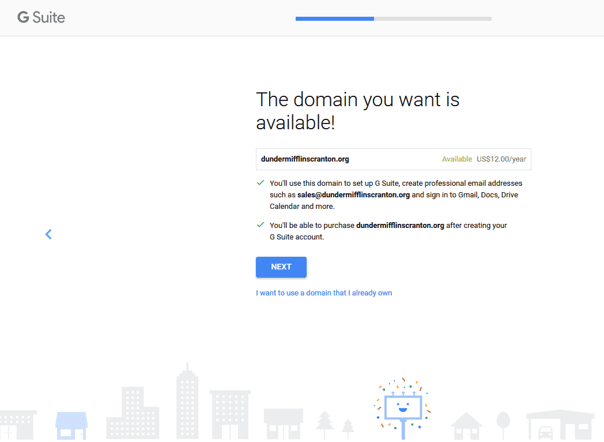Click the 'US$12.00/year' price text

[x=501, y=159]
